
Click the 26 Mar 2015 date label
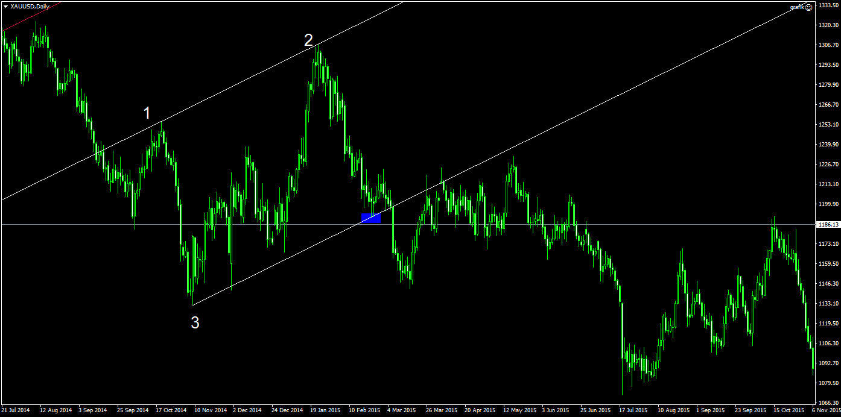[441, 410]
